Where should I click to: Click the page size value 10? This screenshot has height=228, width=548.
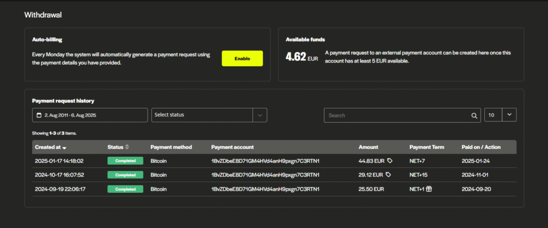(491, 115)
